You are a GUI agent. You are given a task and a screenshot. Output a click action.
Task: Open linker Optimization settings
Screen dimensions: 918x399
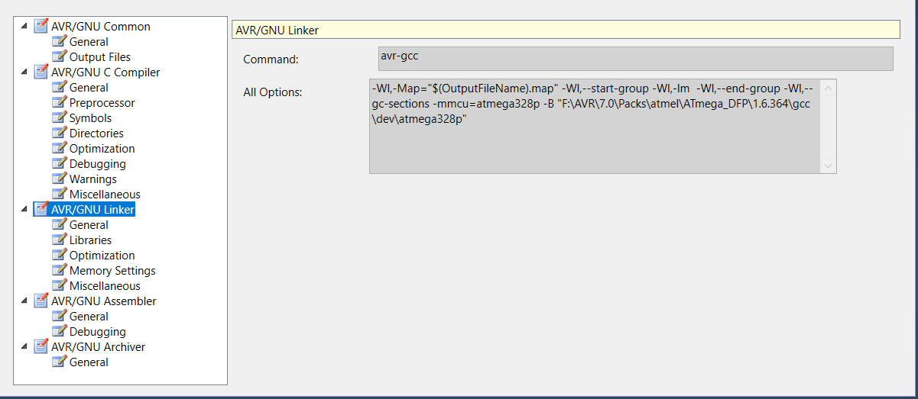pos(102,256)
